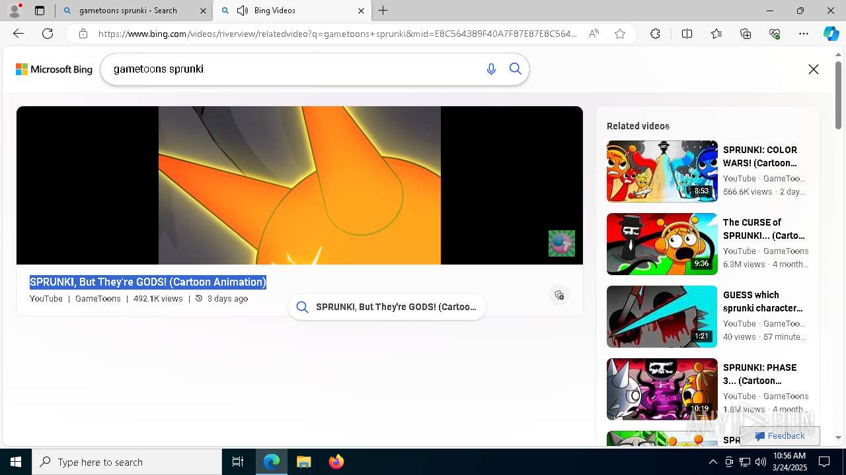Open the notification center
846x475 pixels.
pyautogui.click(x=824, y=462)
